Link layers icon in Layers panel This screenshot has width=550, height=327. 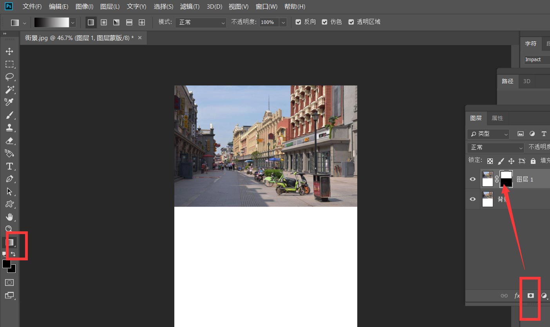[504, 296]
